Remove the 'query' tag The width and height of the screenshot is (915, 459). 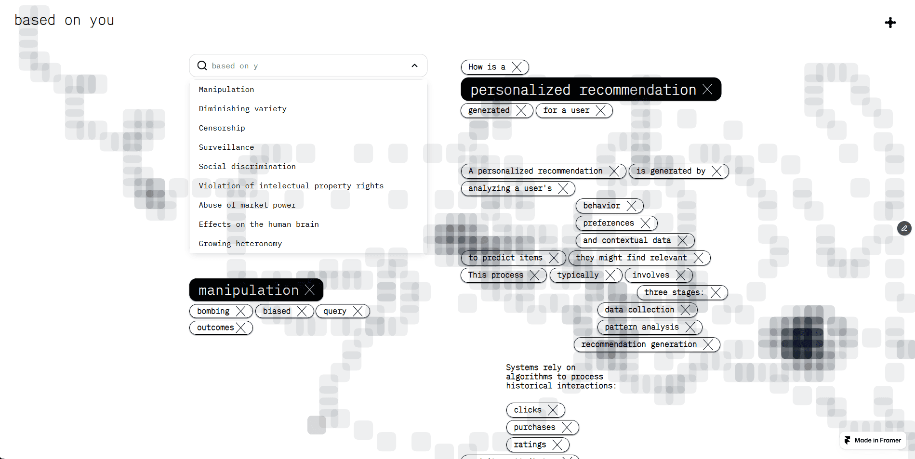(x=358, y=311)
